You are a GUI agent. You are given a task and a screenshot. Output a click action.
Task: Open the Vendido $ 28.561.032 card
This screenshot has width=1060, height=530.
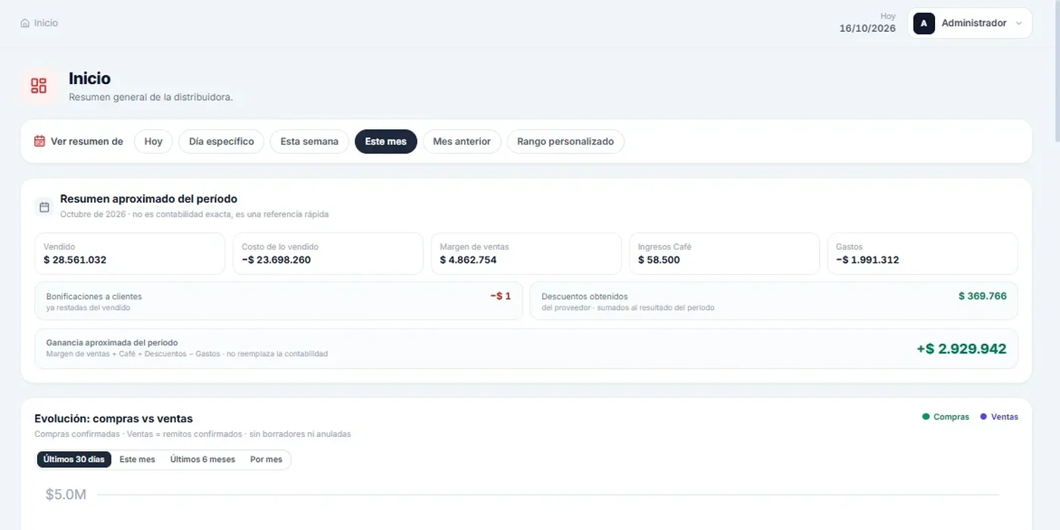[130, 254]
